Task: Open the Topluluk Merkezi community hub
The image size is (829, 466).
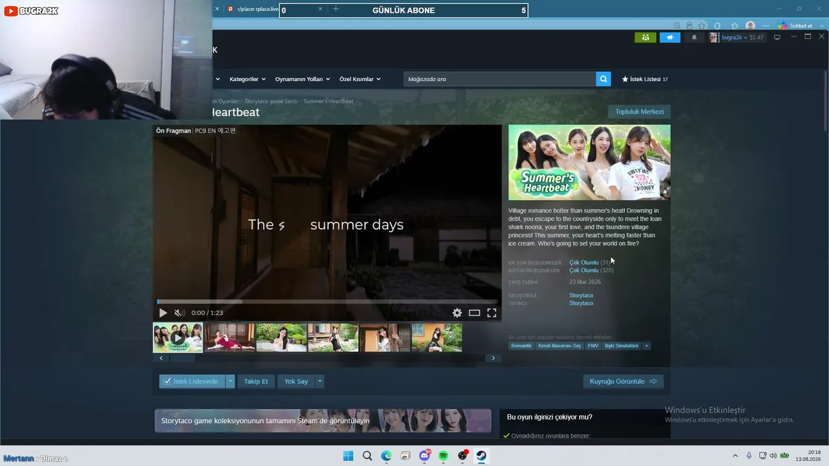Action: pos(639,112)
